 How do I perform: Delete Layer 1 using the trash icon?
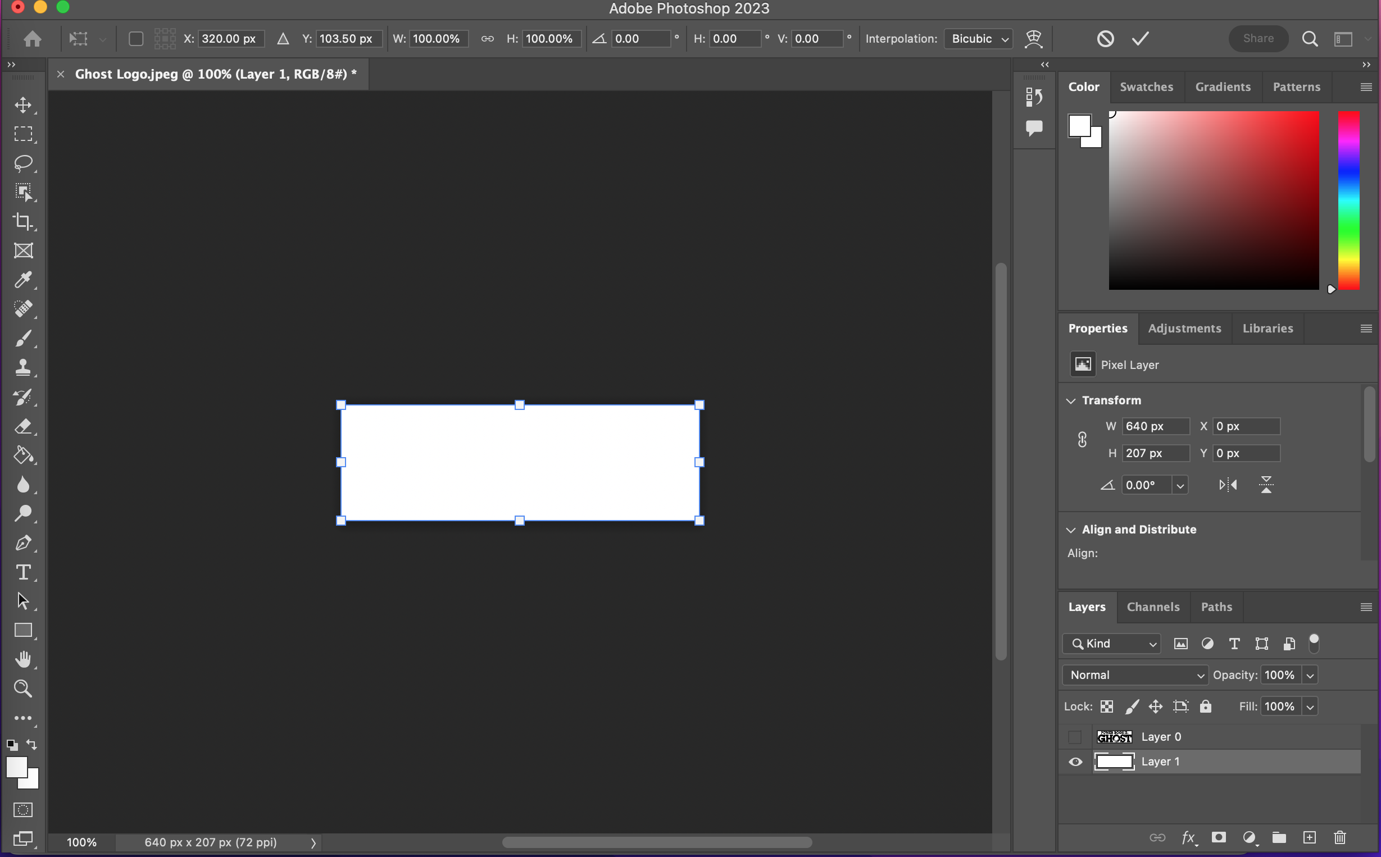pos(1339,837)
